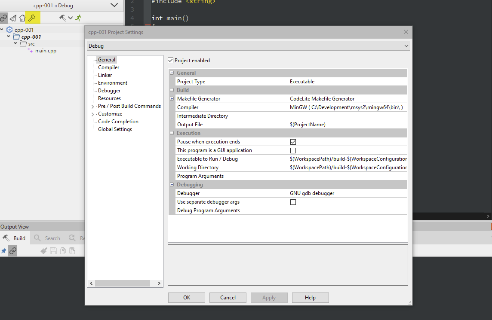Click the Working Directory value field
The height and width of the screenshot is (320, 492).
(x=347, y=168)
